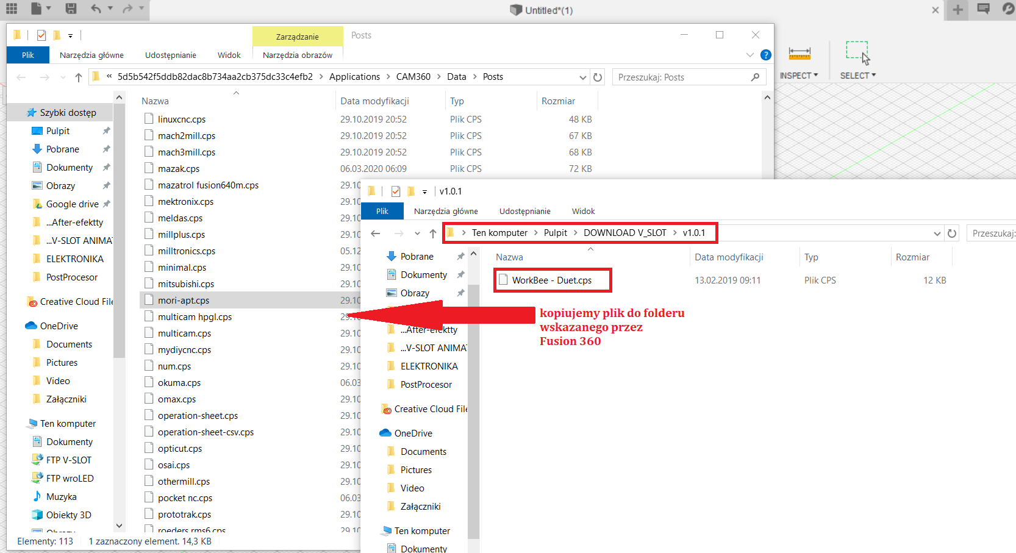Viewport: 1016px width, 553px height.
Task: Select linuxcnc.cps in the Posts list
Action: [x=182, y=120]
